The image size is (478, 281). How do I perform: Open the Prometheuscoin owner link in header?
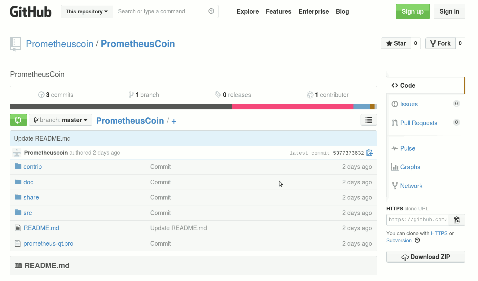[x=60, y=44]
